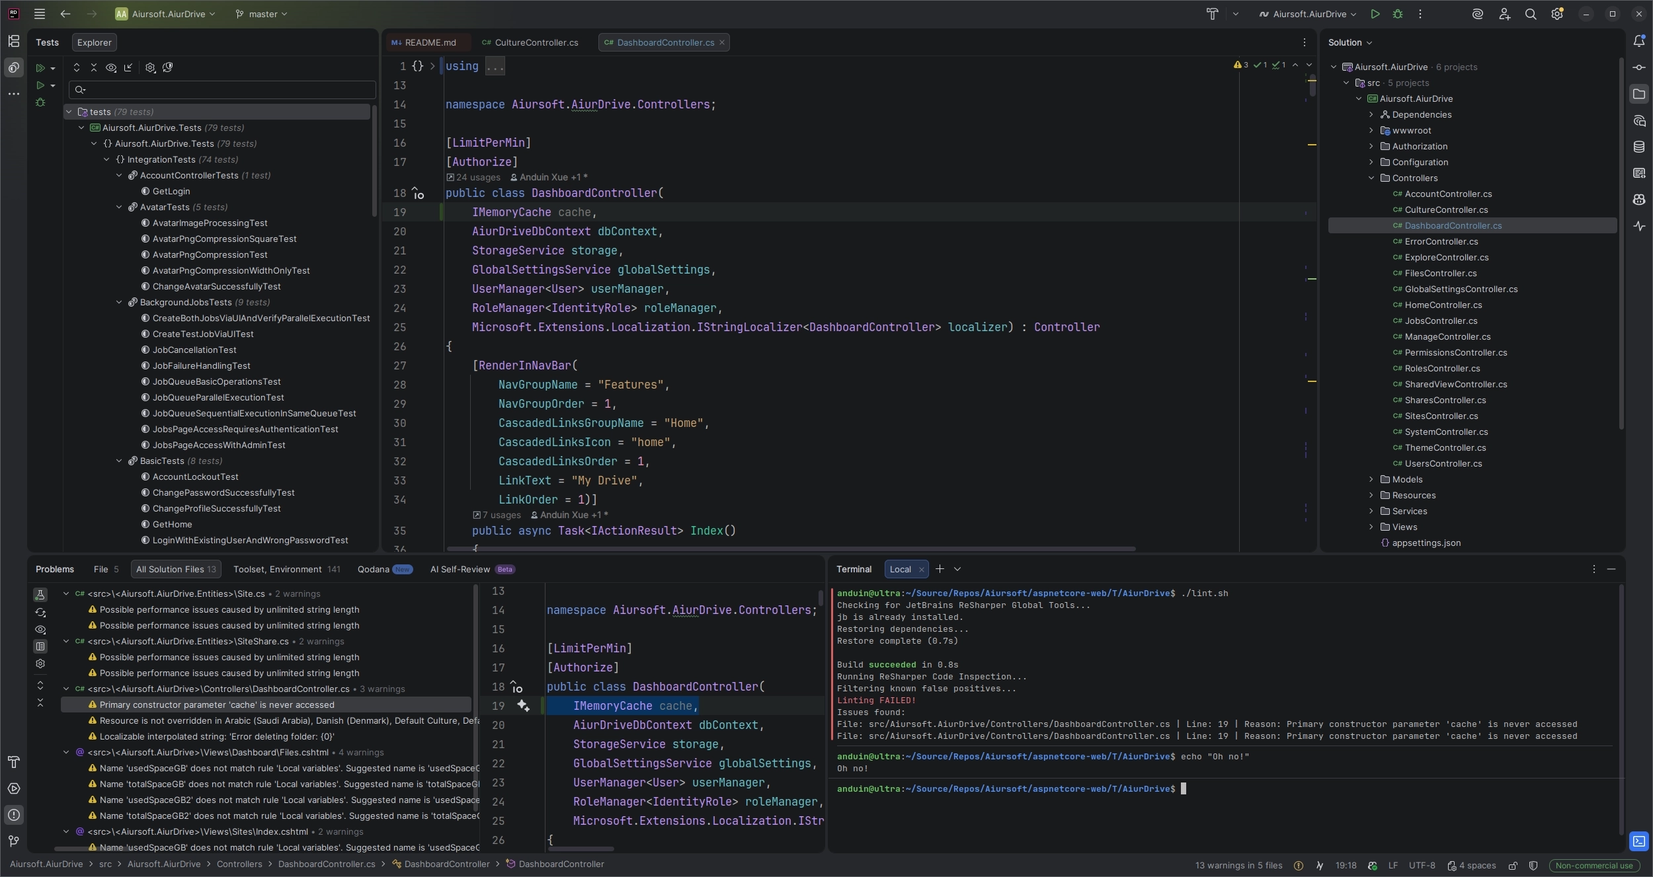
Task: Debug unit tests with the green bug icon
Action: pos(40,102)
